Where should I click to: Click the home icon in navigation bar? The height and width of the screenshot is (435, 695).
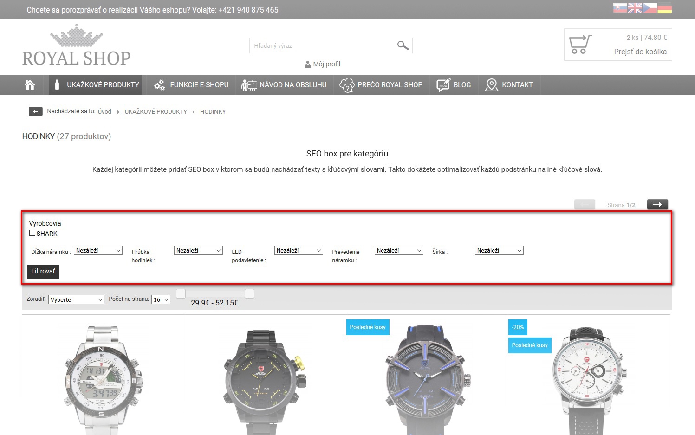click(x=30, y=85)
